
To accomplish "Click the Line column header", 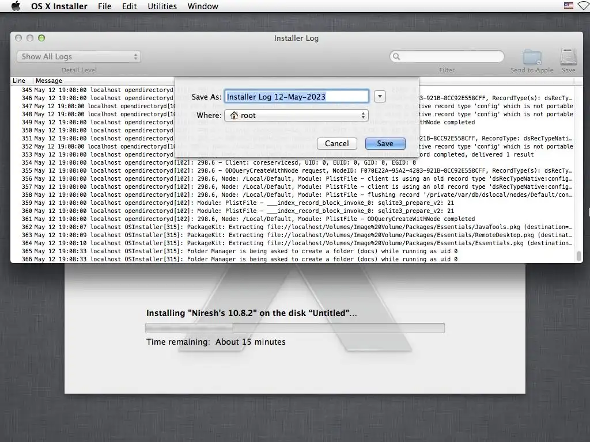I will pos(19,81).
